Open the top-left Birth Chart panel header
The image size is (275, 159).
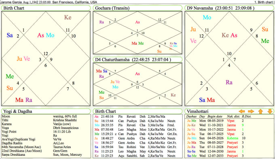(x=46, y=8)
